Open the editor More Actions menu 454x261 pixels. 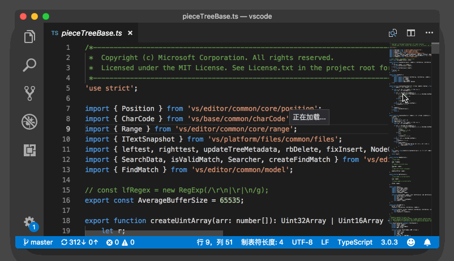[x=430, y=33]
